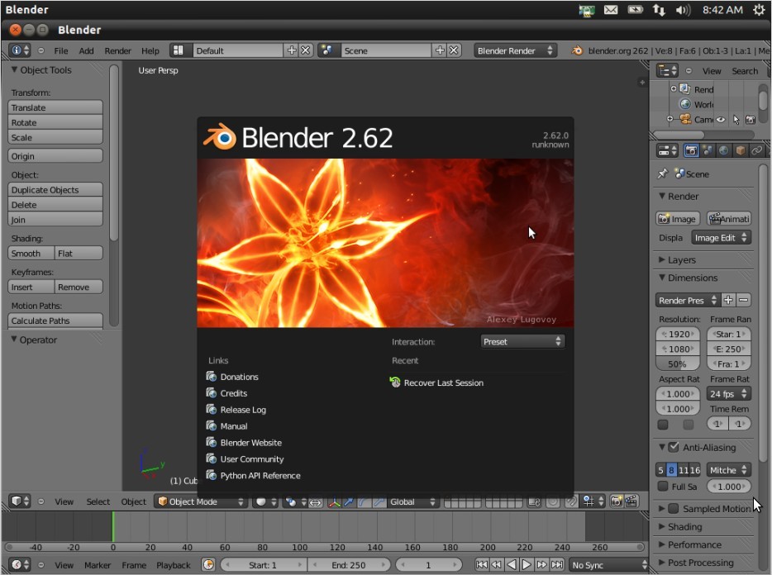772x575 pixels.
Task: Select the Object Constraints chain tab
Action: click(x=756, y=150)
